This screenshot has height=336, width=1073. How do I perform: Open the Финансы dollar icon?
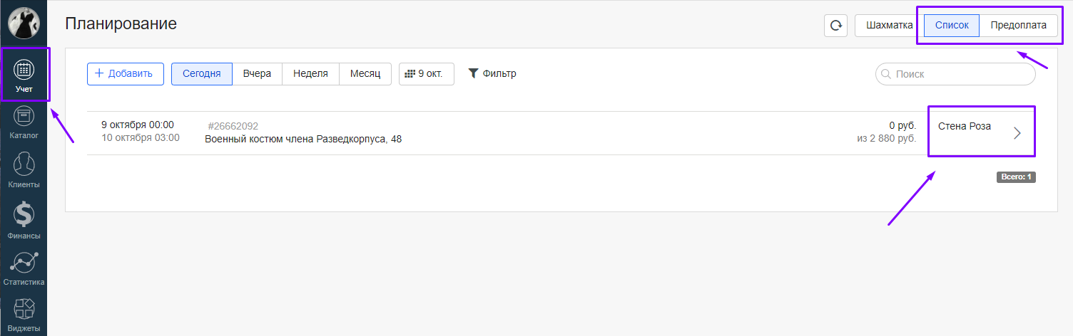pos(24,216)
